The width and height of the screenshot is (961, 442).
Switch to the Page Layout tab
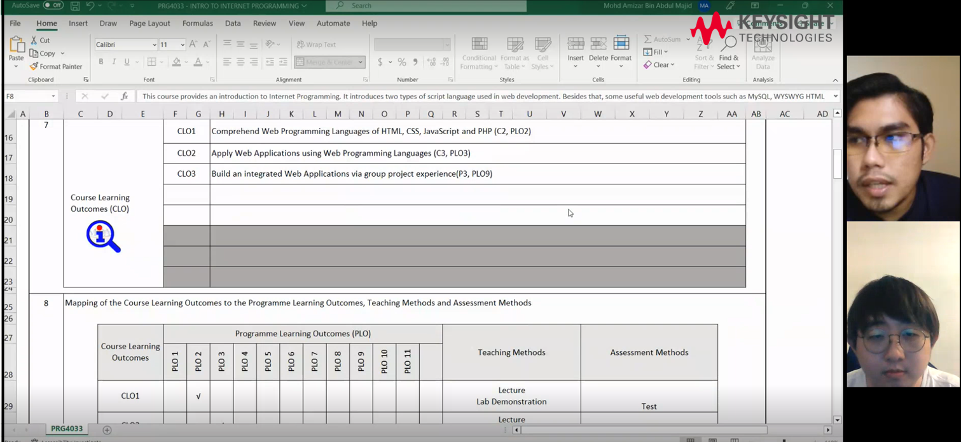(x=149, y=24)
